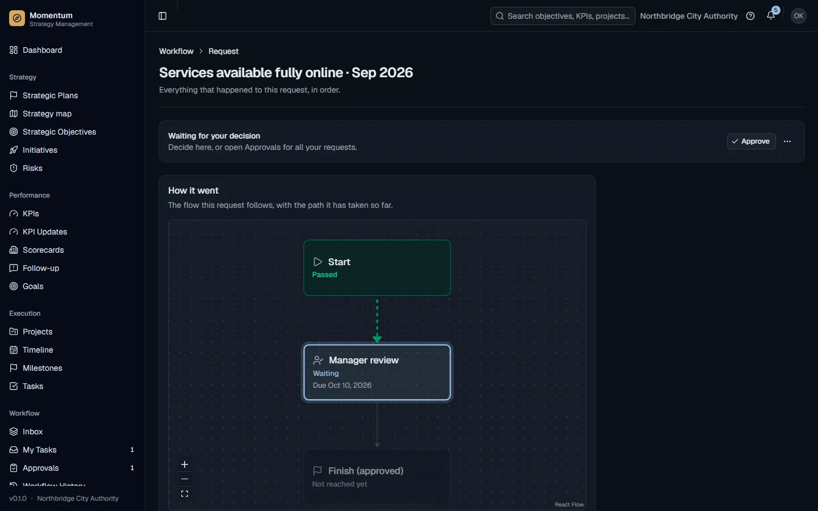Search objectives, KPIs, projects field

(x=562, y=16)
